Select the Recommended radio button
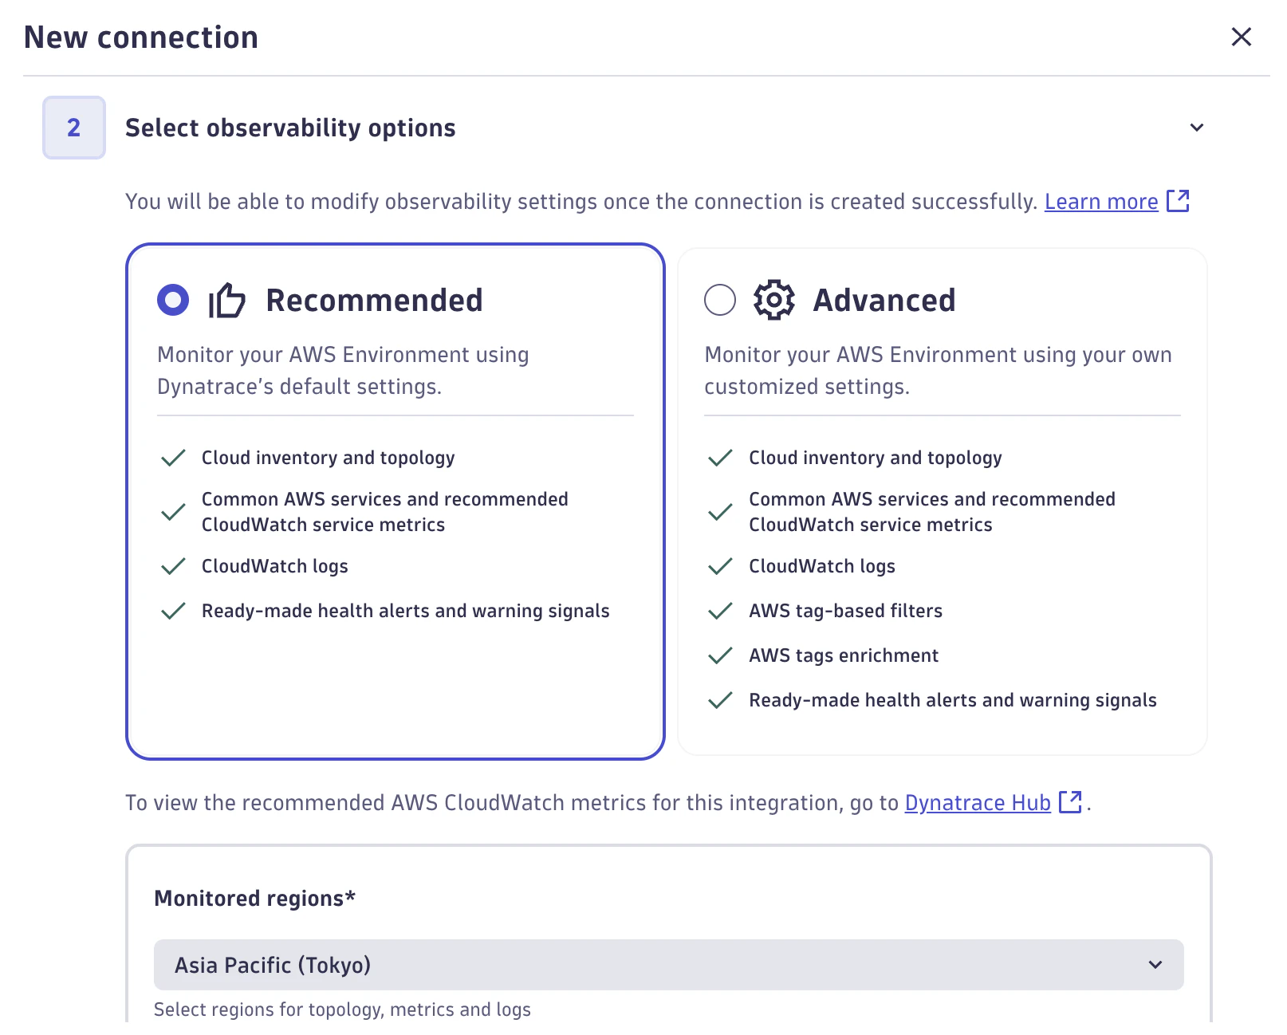Viewport: 1287px width, 1035px height. click(173, 300)
